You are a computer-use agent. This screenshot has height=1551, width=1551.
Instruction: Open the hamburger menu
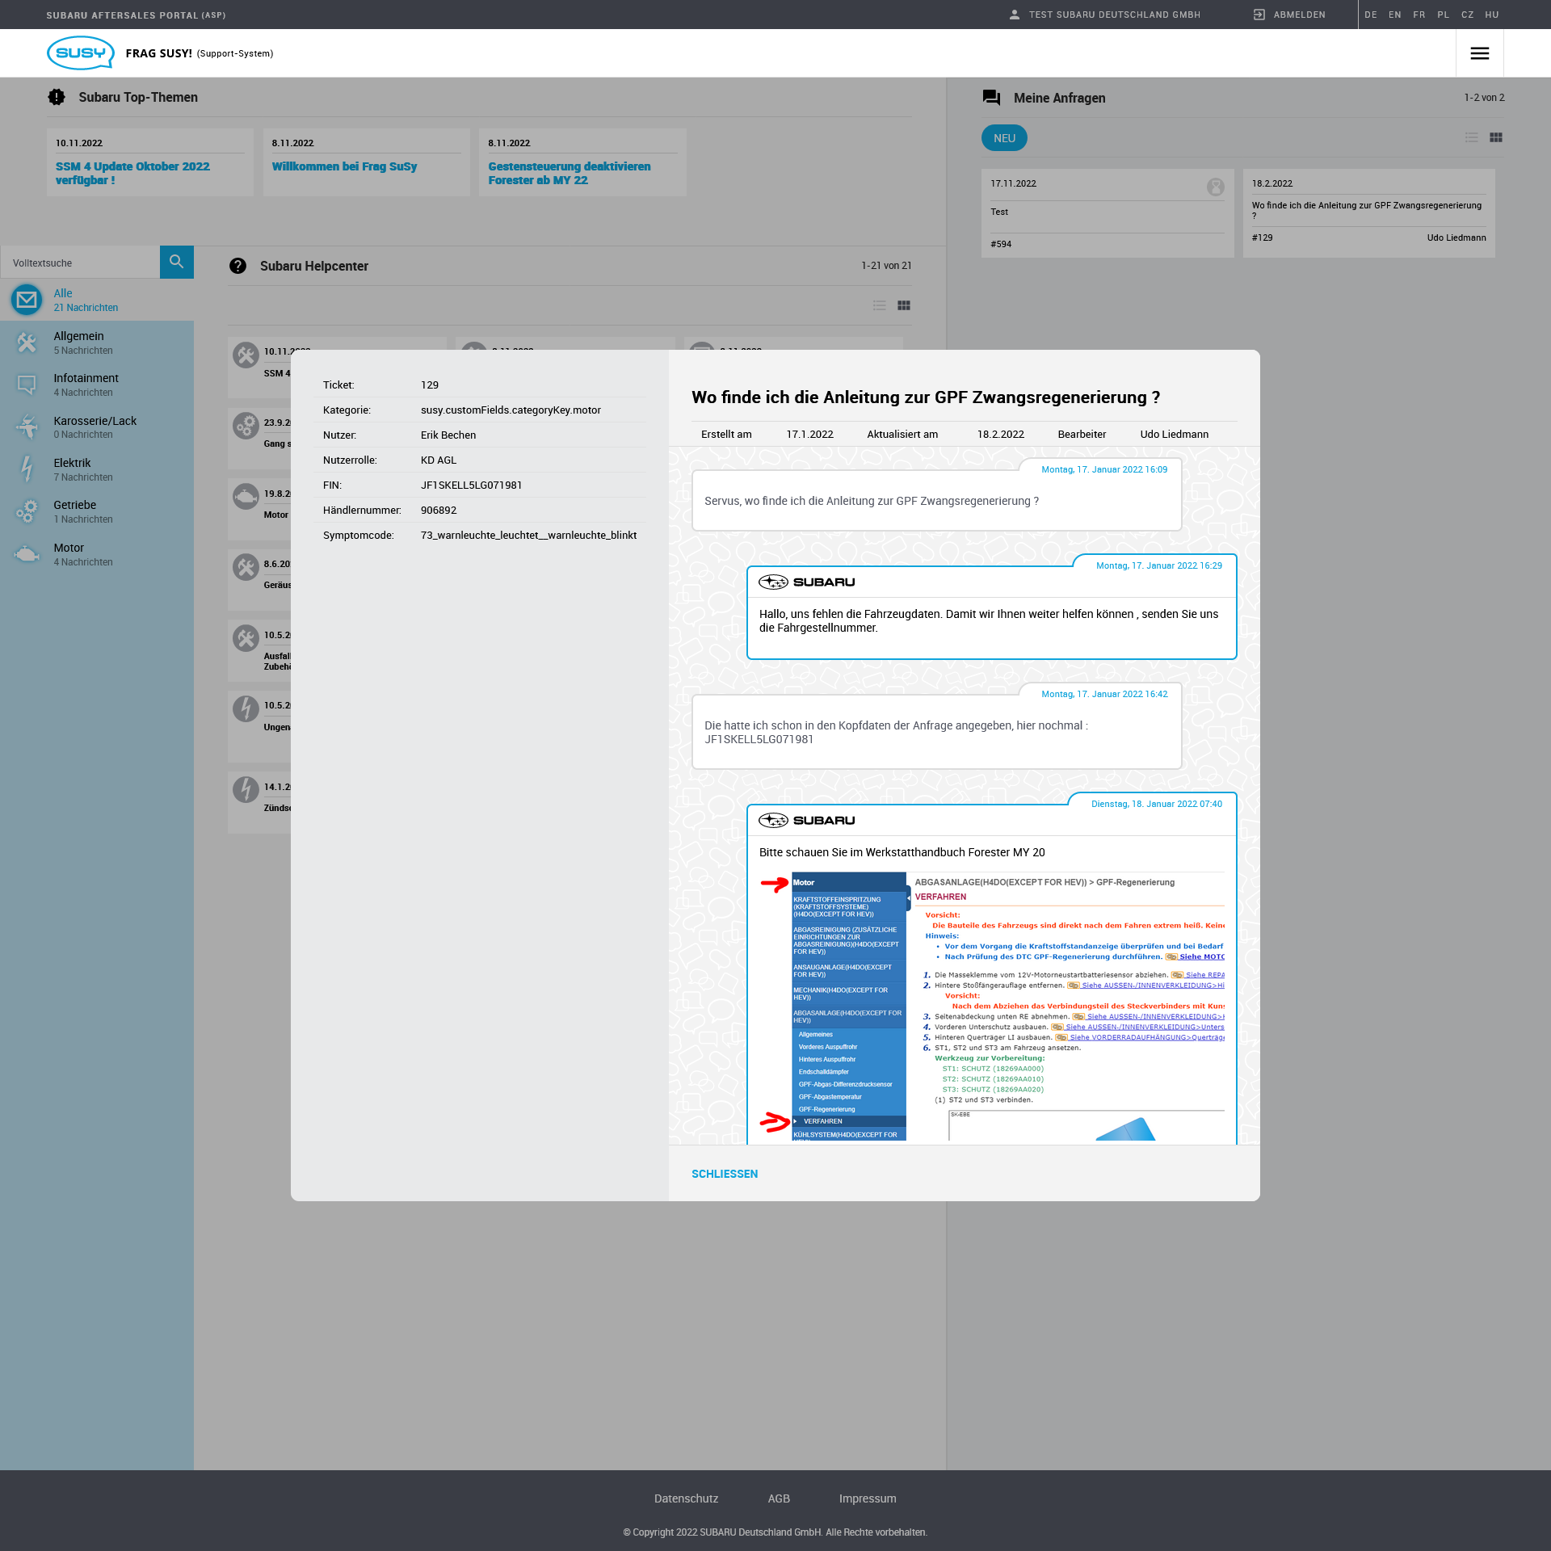[1479, 53]
